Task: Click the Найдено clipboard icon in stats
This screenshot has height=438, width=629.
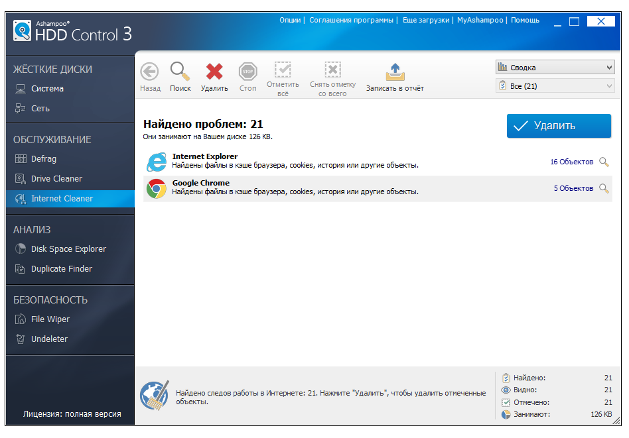Action: tap(506, 378)
